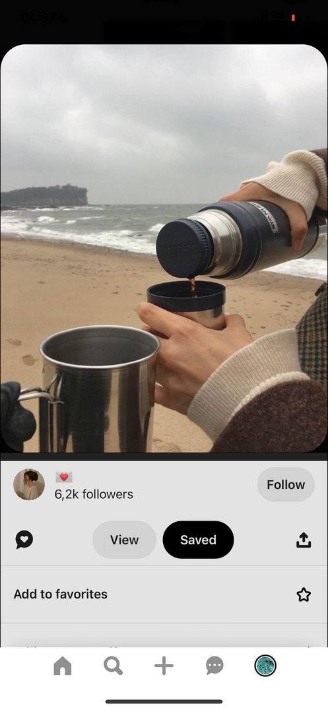The image size is (328, 710).
Task: Tap the plus create pin icon
Action: pos(164,666)
